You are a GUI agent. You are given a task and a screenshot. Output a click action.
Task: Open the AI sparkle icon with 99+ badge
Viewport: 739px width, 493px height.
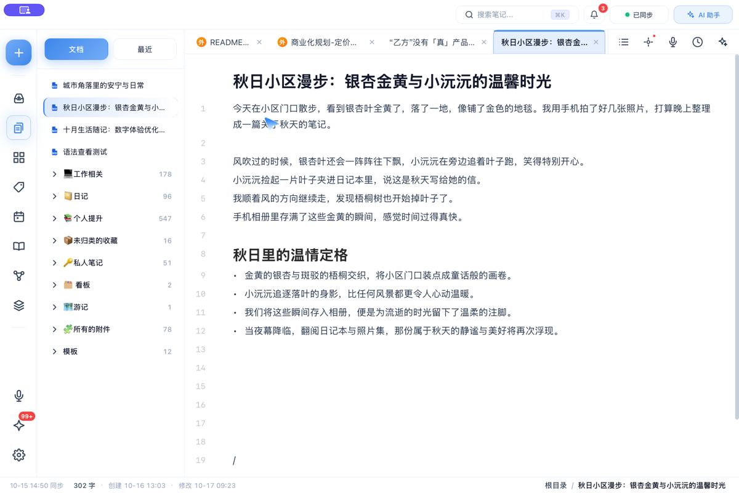coord(18,425)
